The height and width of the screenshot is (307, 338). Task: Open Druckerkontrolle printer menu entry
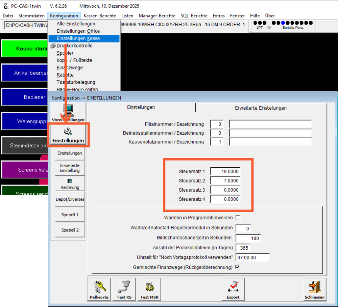[x=74, y=46]
